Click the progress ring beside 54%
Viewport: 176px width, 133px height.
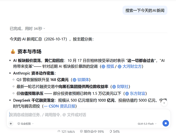(110, 131)
